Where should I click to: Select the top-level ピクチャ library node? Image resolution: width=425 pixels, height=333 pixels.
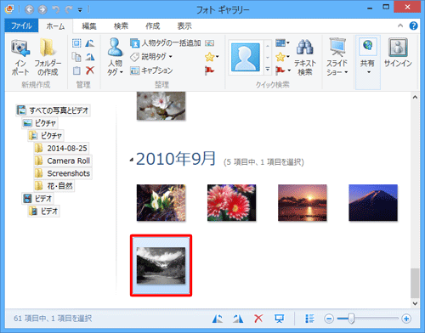click(40, 123)
